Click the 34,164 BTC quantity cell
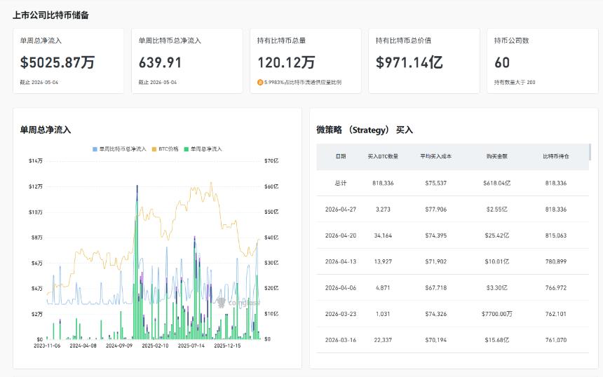603x377 pixels. (x=383, y=235)
